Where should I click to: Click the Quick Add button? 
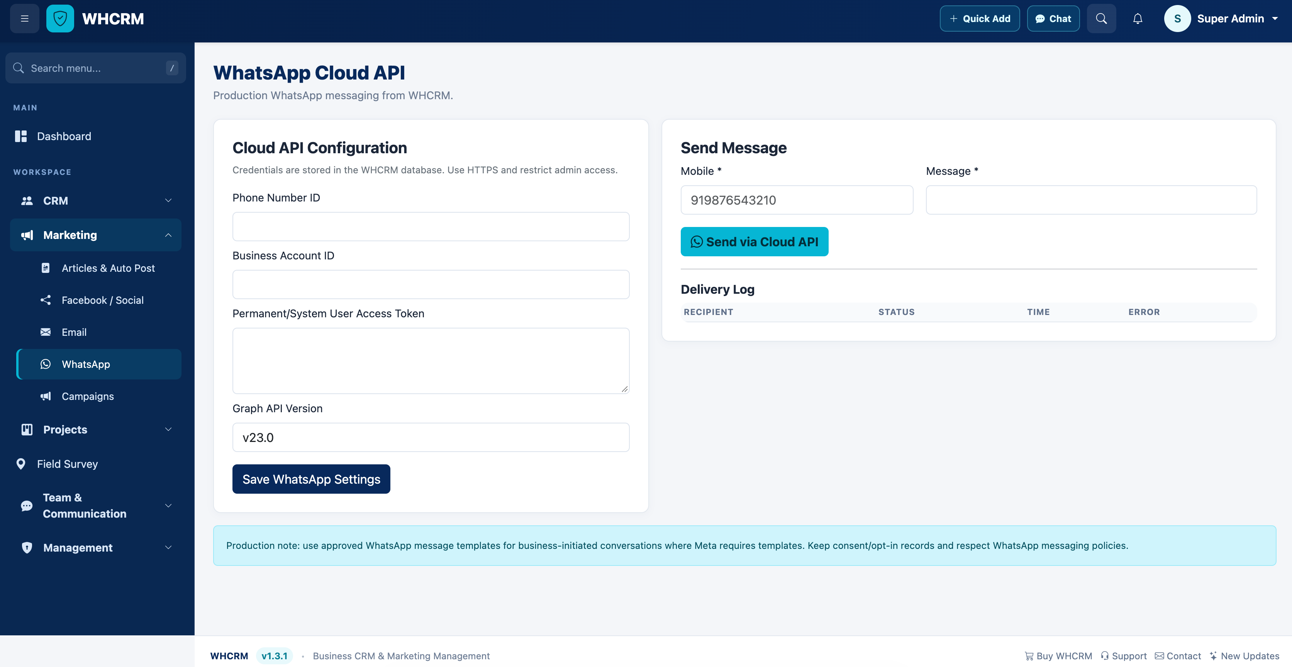(x=980, y=19)
